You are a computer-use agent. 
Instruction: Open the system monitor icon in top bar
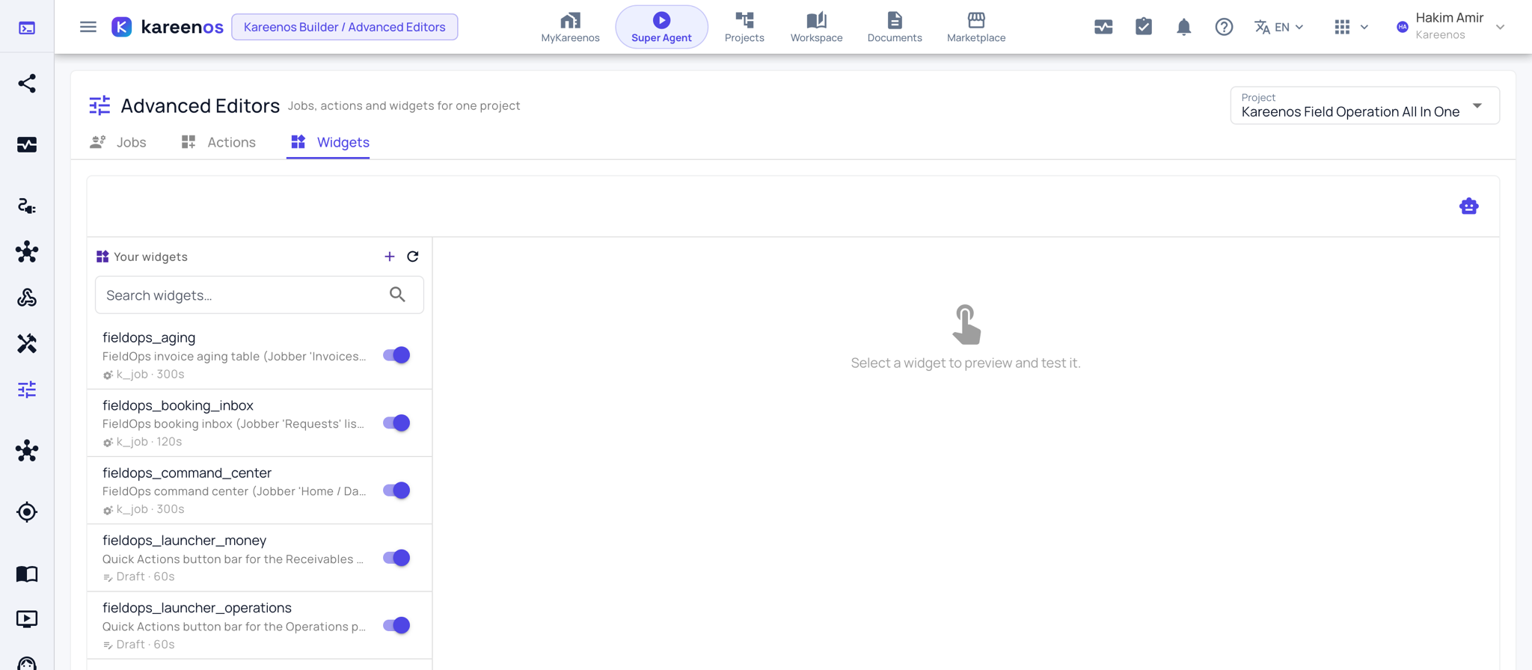pos(1103,27)
